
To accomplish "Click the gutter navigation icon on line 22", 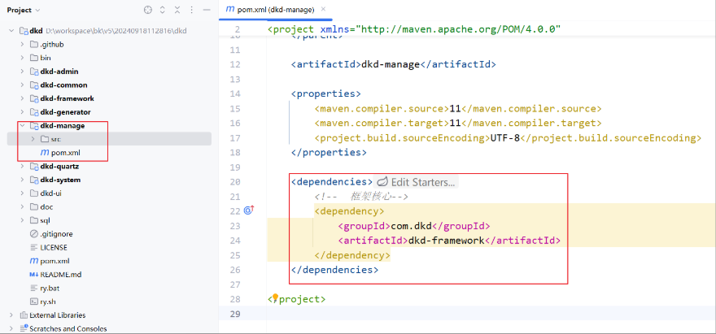I will pyautogui.click(x=249, y=210).
